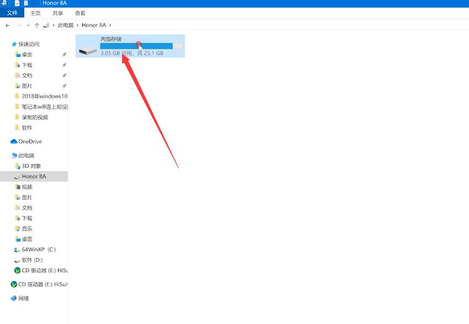Image resolution: width=469 pixels, height=324 pixels.
Task: Click the 网络 network icon
Action: tap(14, 298)
